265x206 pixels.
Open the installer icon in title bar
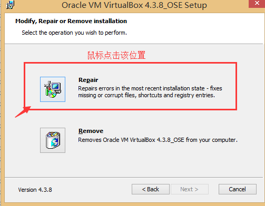[x=10, y=5]
